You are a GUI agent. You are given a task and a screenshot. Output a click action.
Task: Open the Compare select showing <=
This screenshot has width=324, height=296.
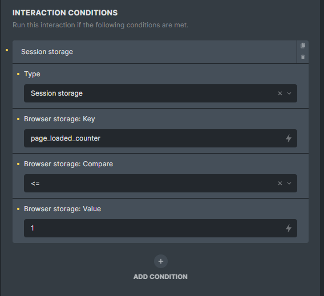pos(160,183)
